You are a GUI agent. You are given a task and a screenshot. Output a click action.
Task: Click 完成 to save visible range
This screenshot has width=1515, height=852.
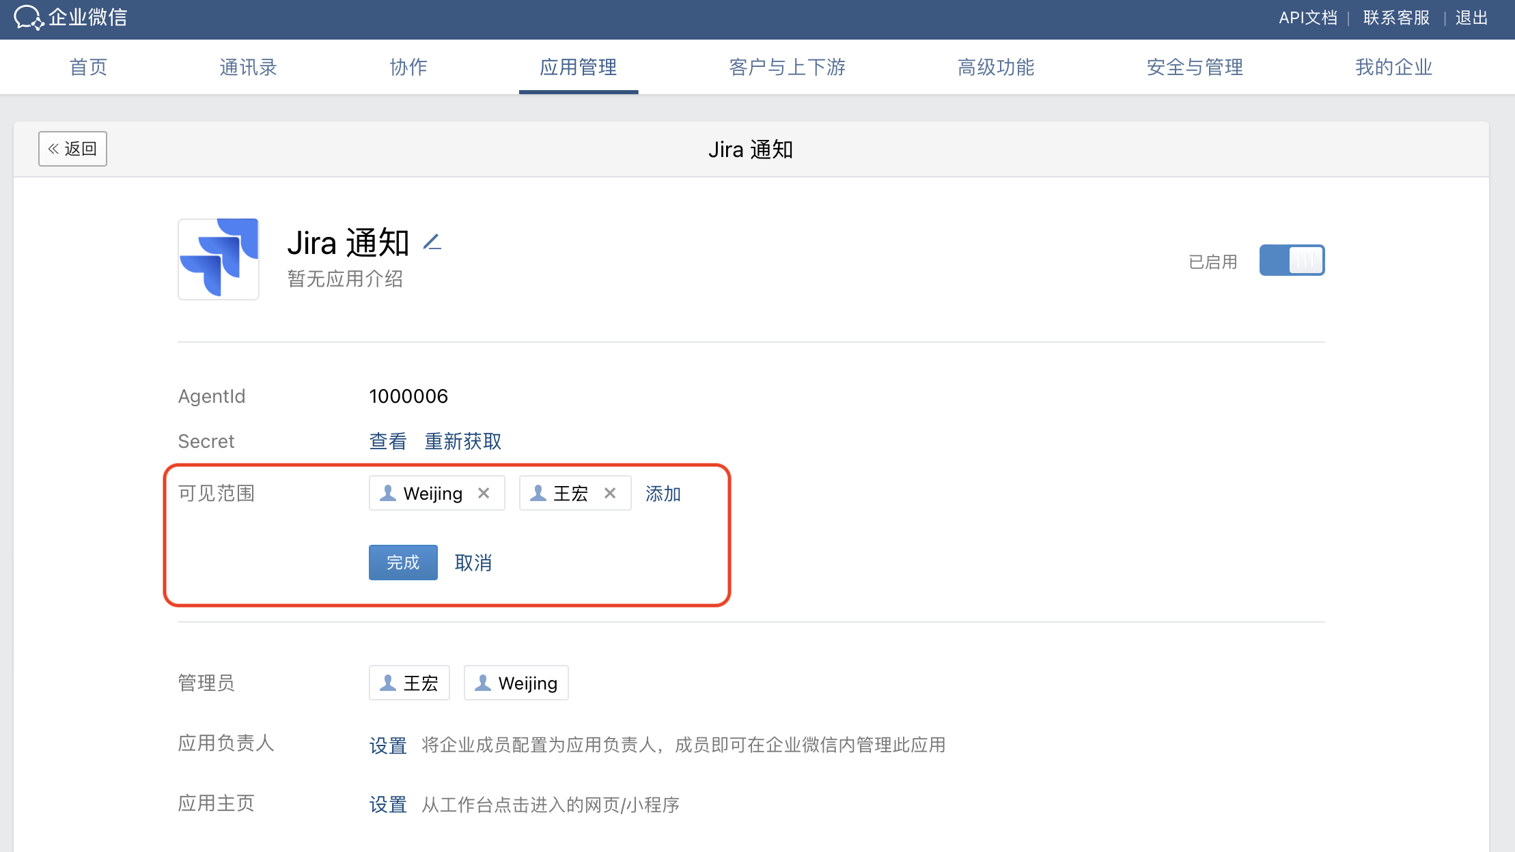tap(403, 563)
